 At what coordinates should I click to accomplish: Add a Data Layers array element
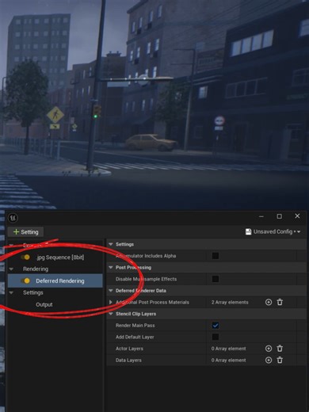pos(269,360)
